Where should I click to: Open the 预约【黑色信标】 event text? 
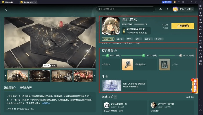click(x=134, y=85)
